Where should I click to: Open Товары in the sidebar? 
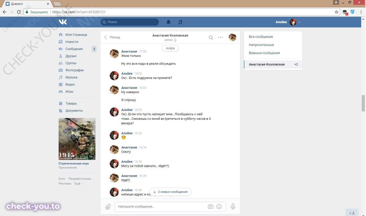pos(71,104)
